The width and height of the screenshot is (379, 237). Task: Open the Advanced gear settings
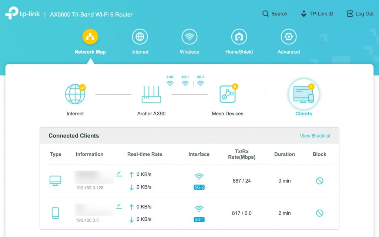[x=288, y=37]
